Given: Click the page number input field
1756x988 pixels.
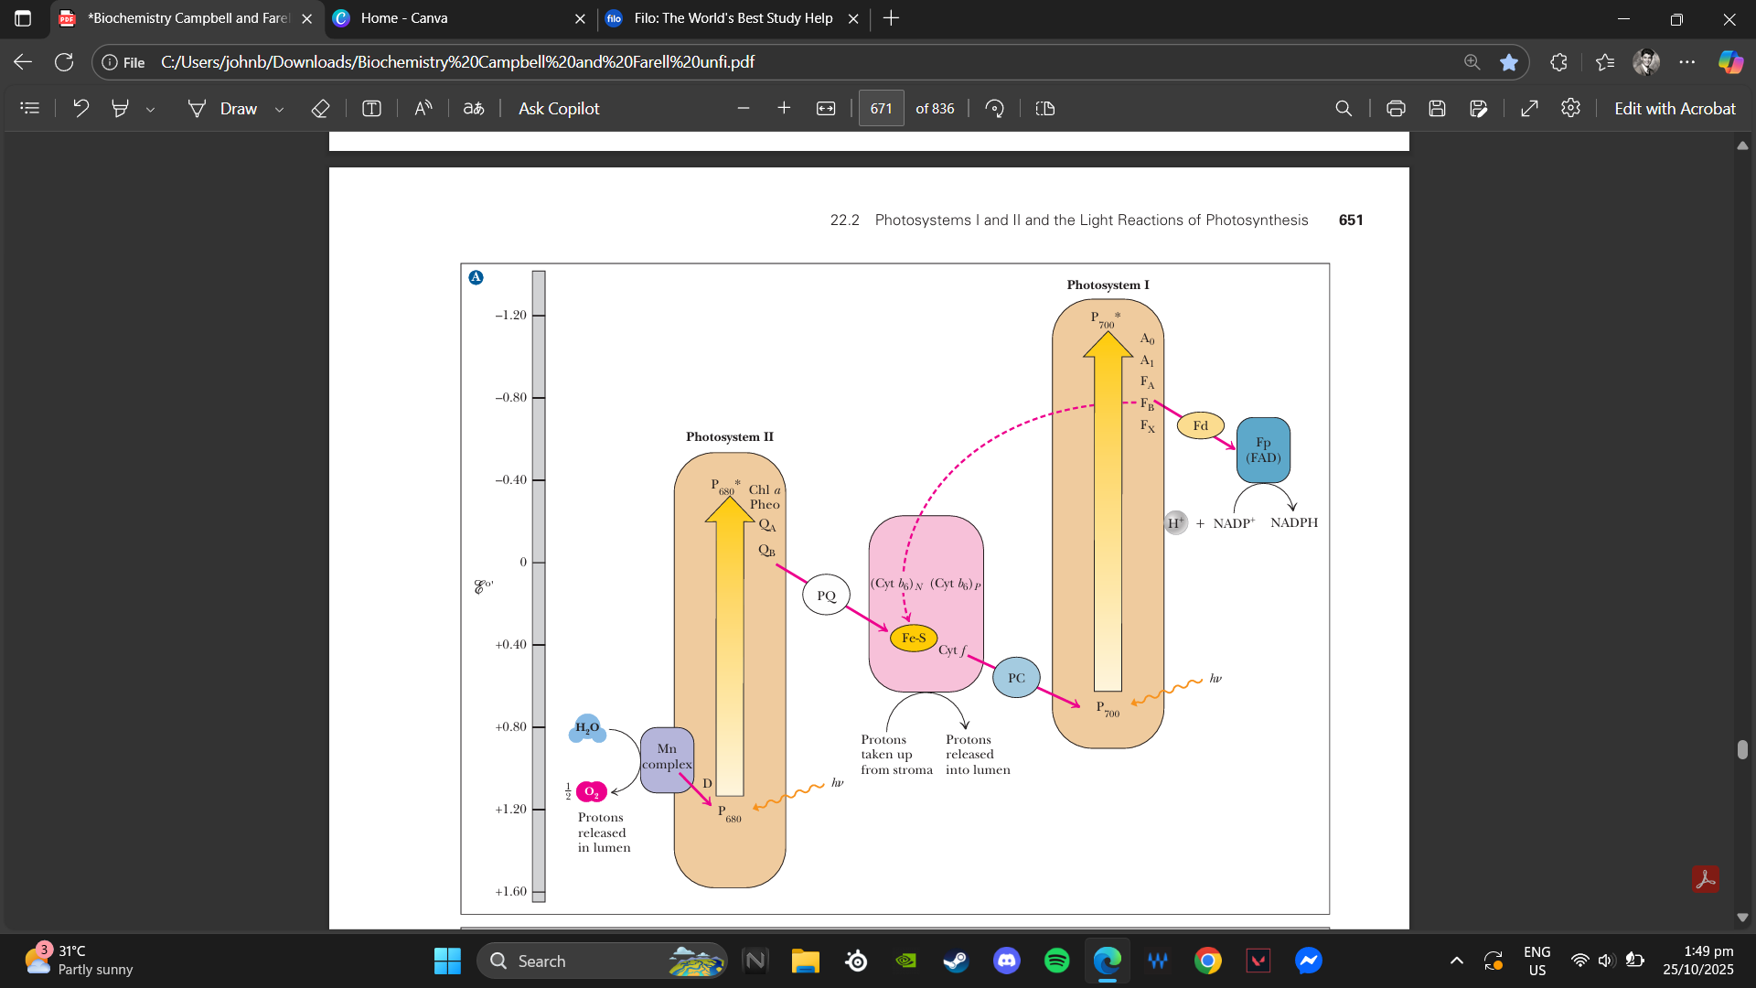Looking at the screenshot, I should [x=881, y=108].
